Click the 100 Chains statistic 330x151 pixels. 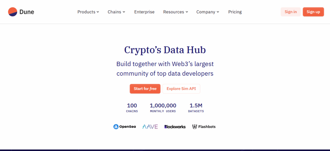click(132, 108)
